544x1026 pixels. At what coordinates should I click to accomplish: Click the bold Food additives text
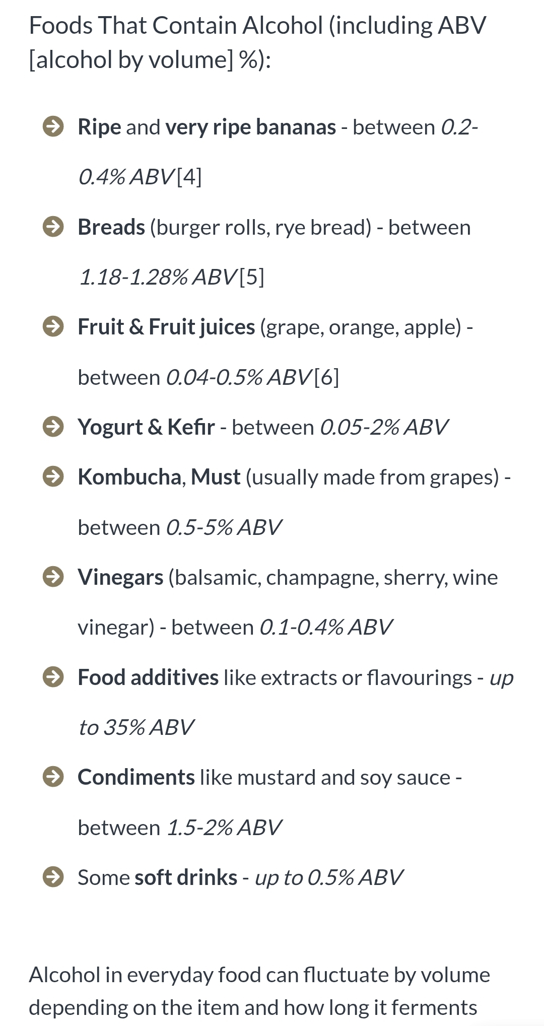(x=148, y=677)
